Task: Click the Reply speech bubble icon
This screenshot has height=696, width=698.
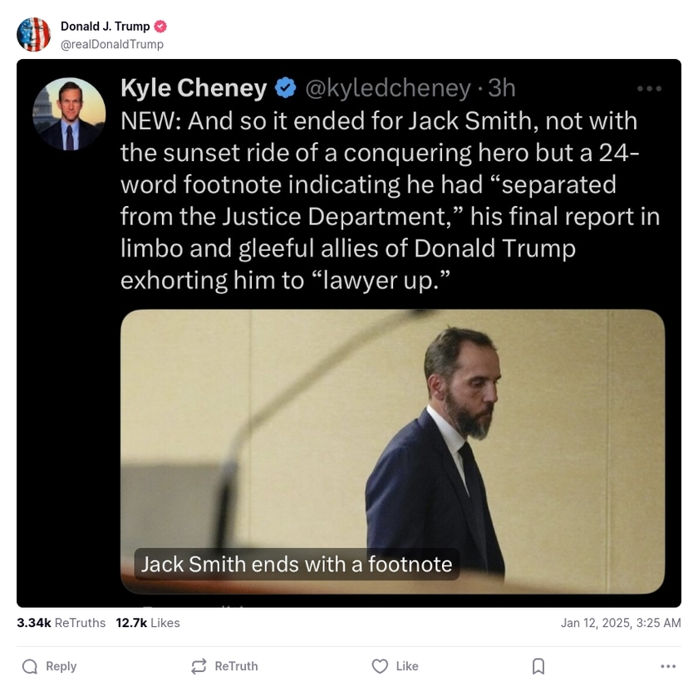Action: (30, 666)
